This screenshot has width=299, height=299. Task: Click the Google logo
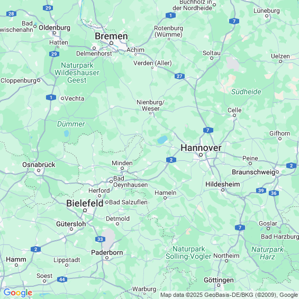coord(18,293)
